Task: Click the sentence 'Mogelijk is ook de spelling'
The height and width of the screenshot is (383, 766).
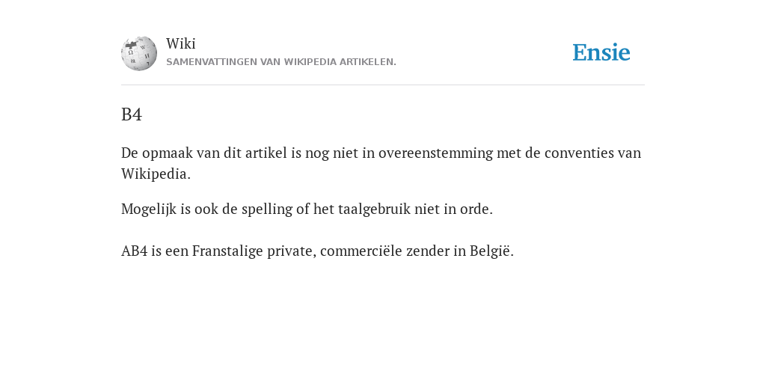Action: (x=307, y=209)
